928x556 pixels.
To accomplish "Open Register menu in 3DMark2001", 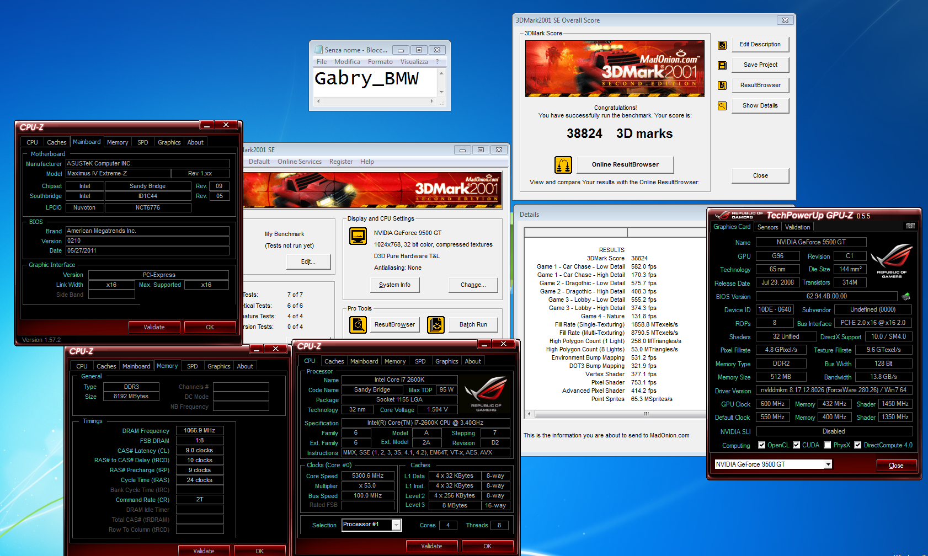I will (x=341, y=162).
